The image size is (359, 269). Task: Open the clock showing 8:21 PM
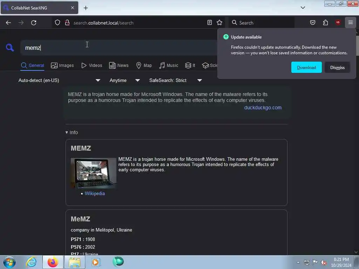click(x=341, y=262)
